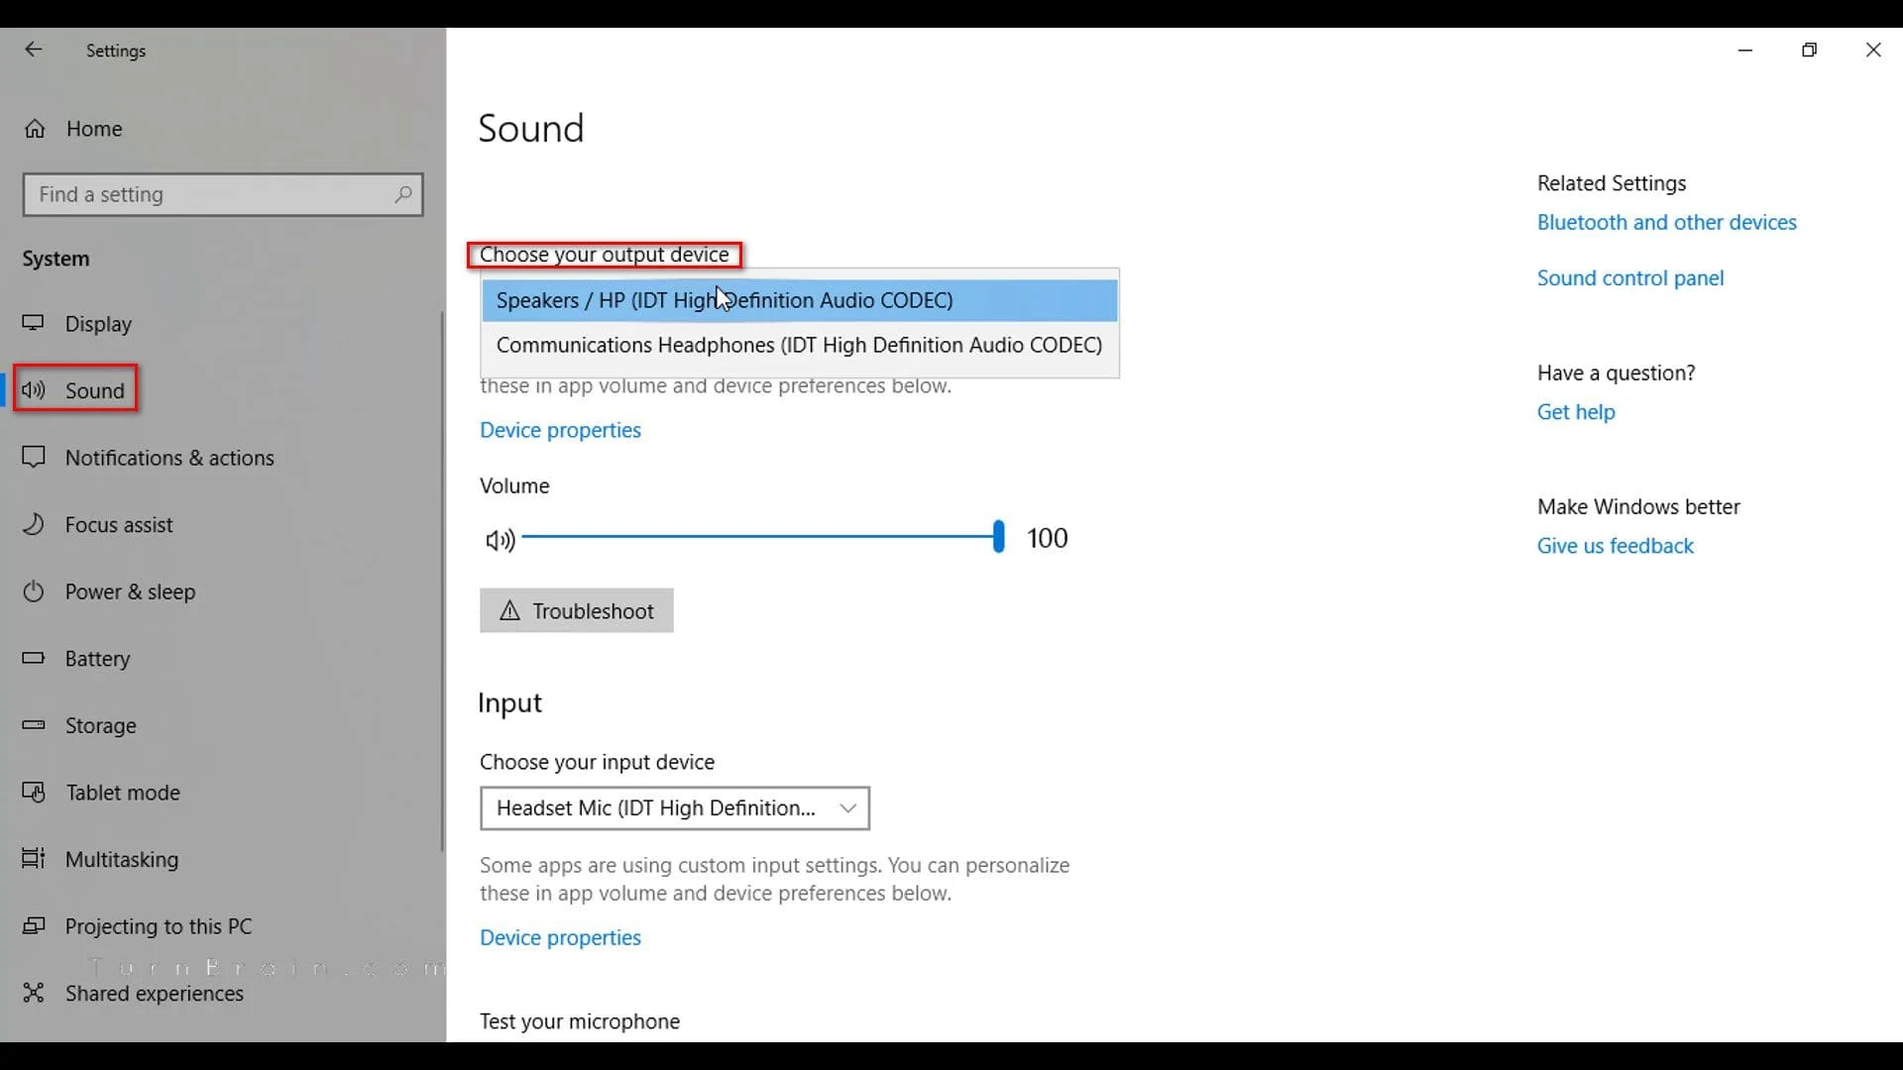Click the Tablet mode icon
Image resolution: width=1903 pixels, height=1070 pixels.
coord(34,793)
